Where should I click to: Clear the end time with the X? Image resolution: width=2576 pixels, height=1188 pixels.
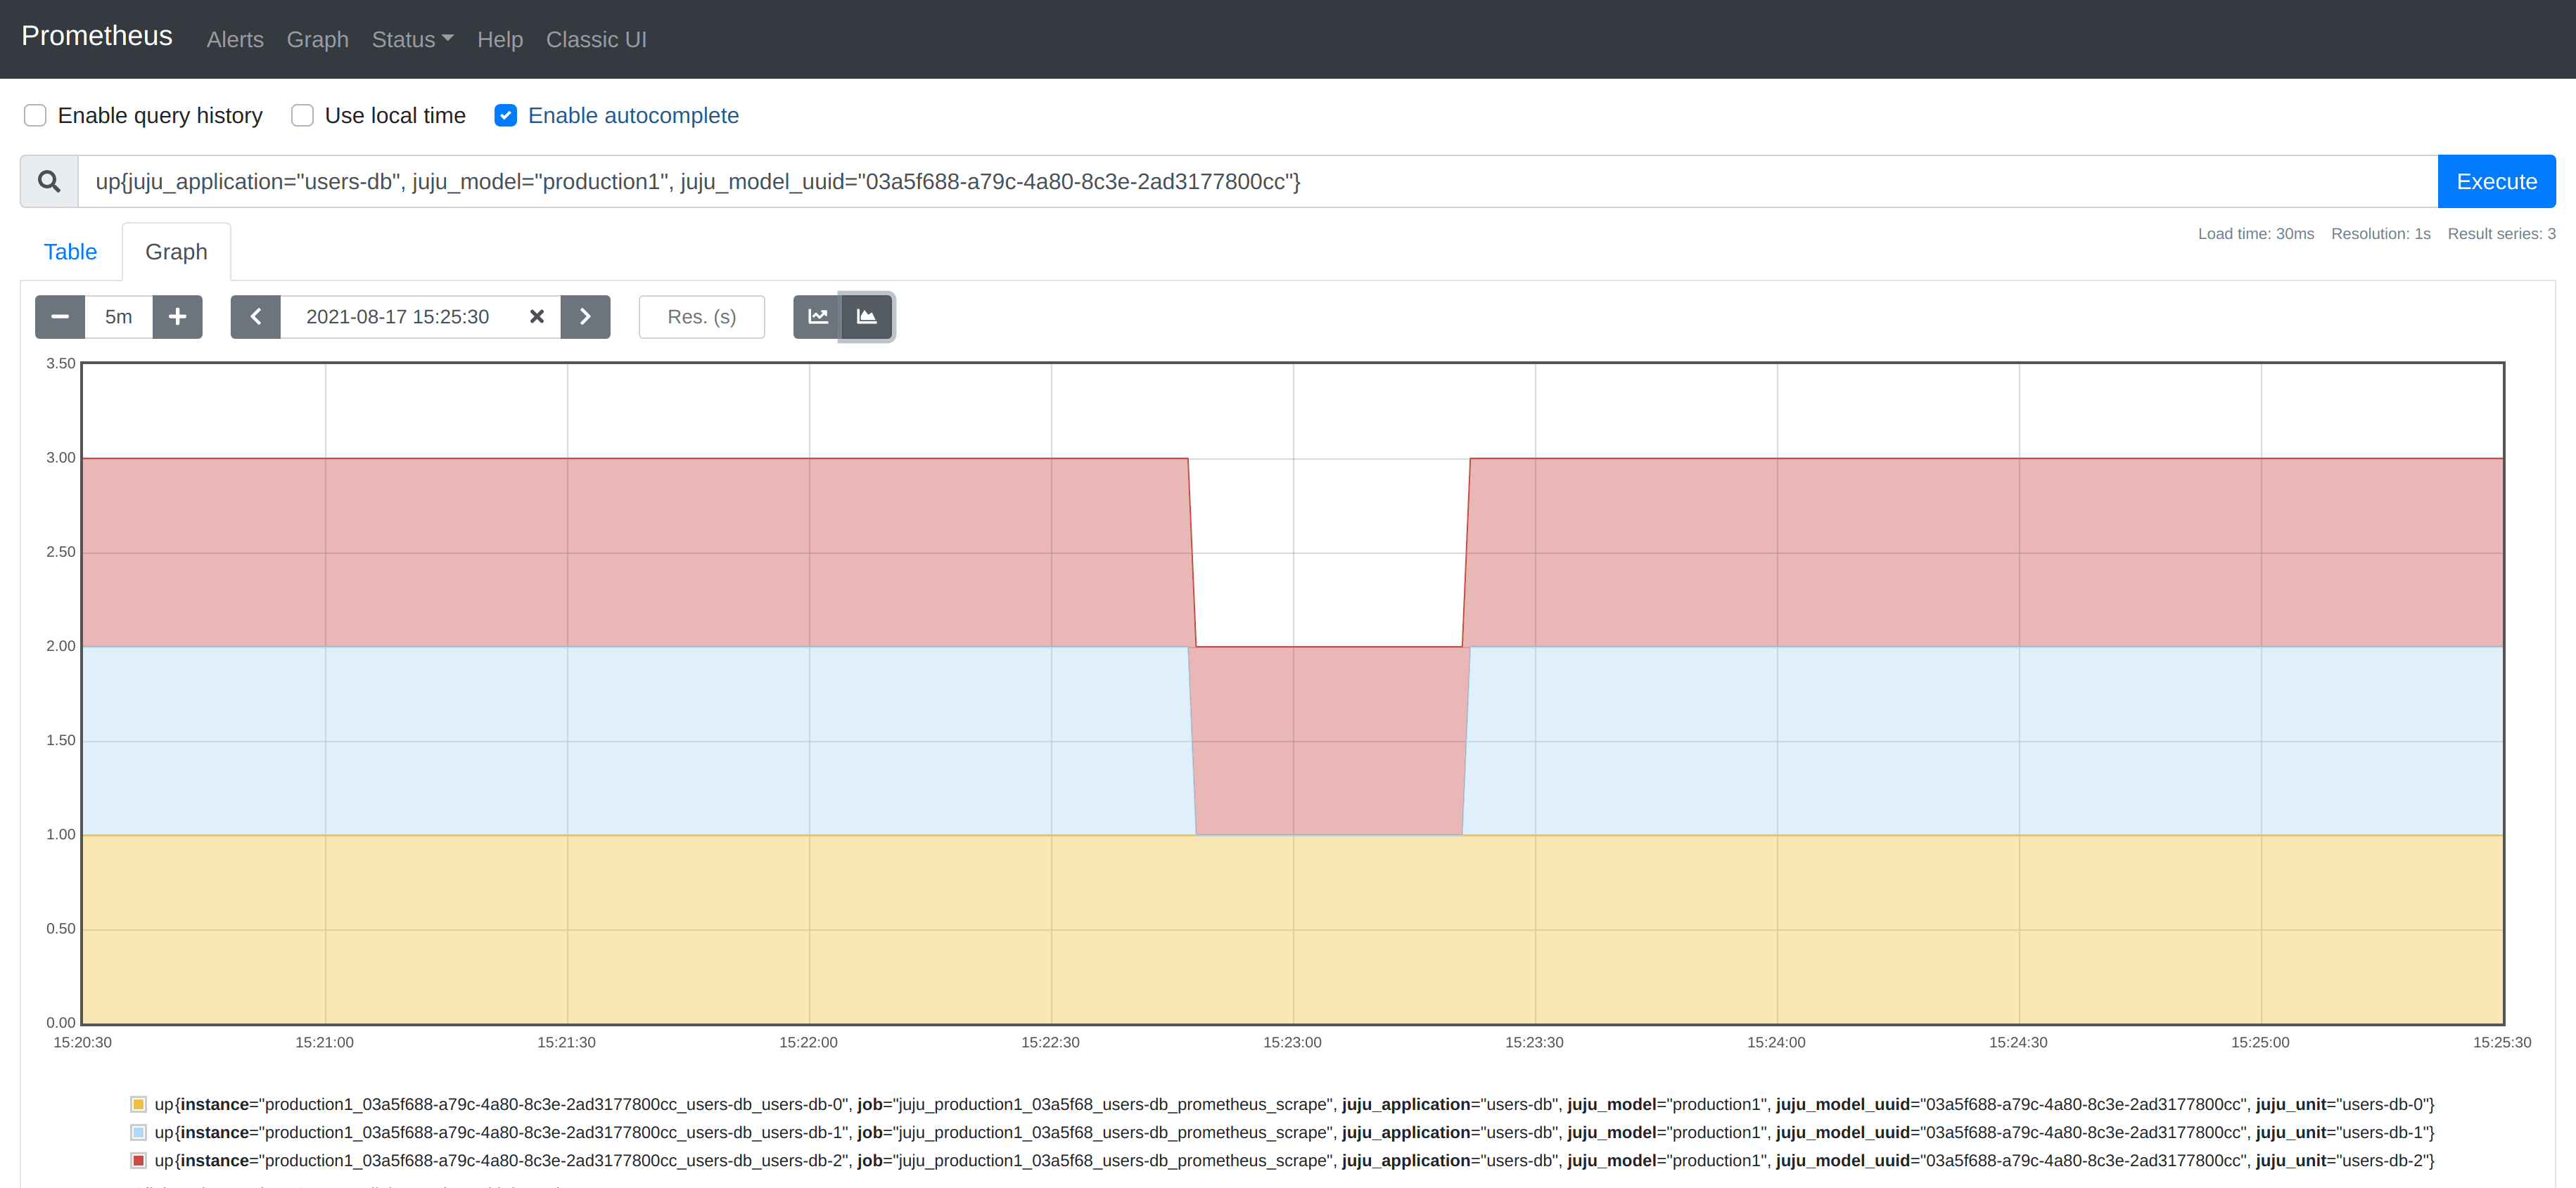pyautogui.click(x=537, y=317)
